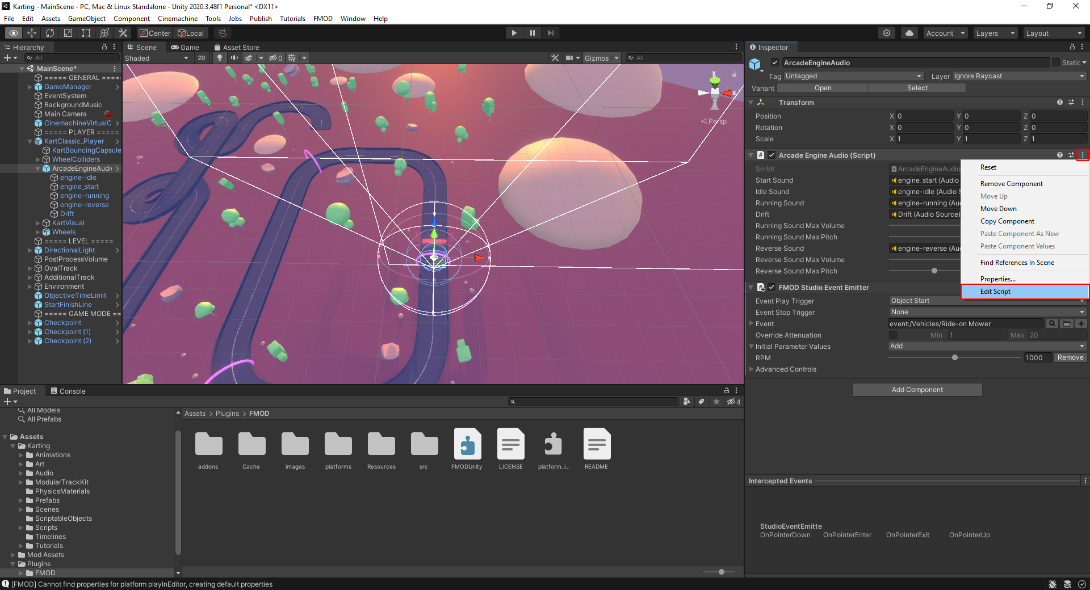1090x590 pixels.
Task: Switch to the Console tab
Action: 68,391
